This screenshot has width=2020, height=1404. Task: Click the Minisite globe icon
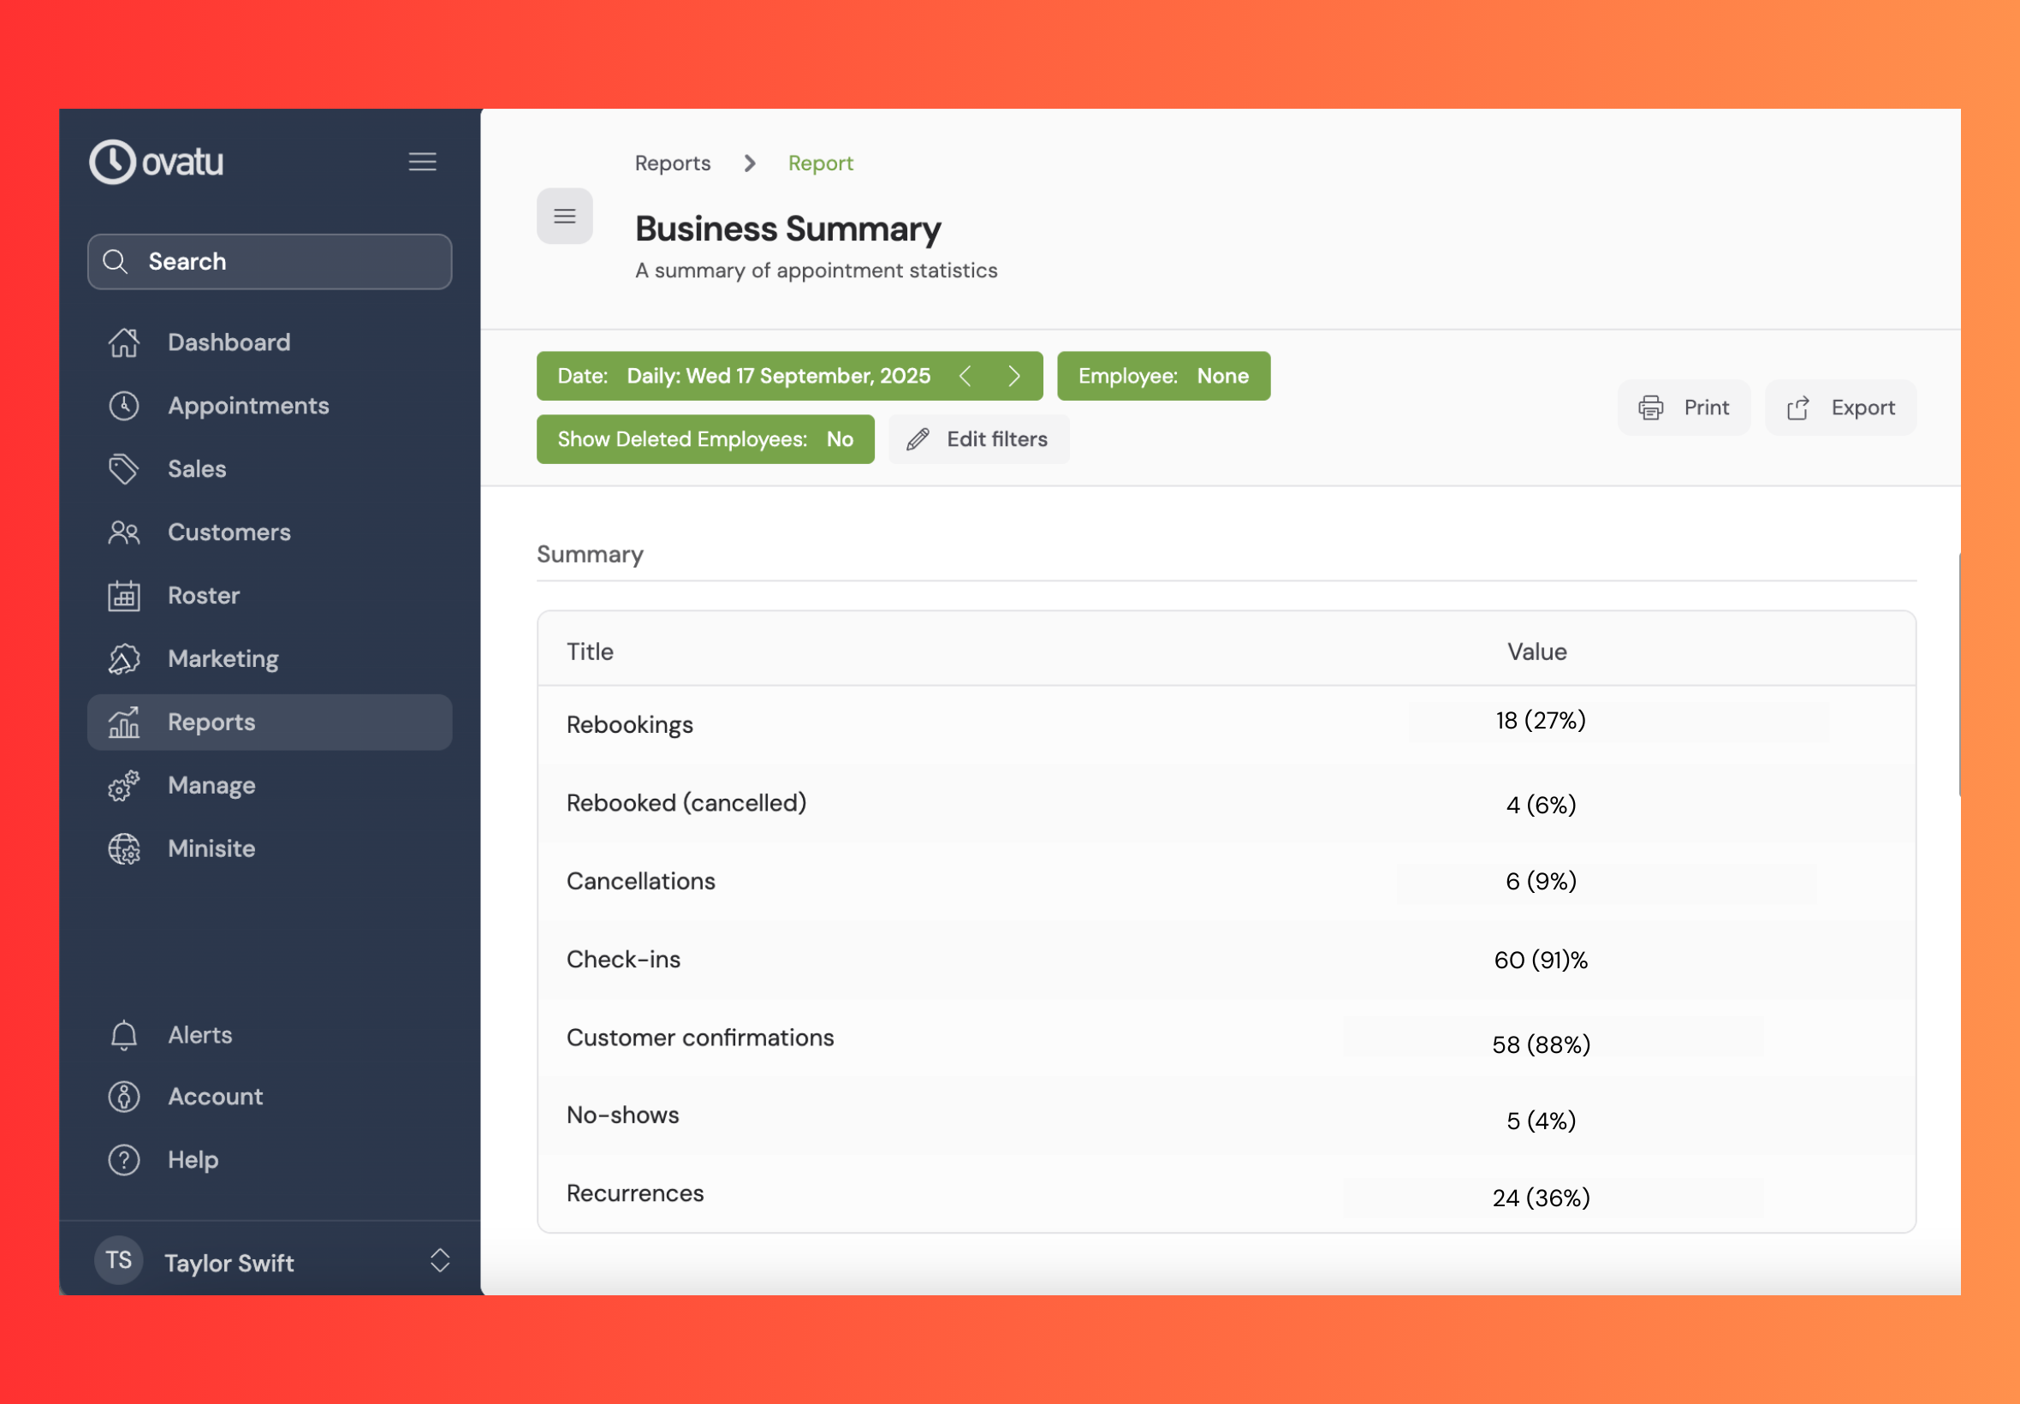coord(124,849)
